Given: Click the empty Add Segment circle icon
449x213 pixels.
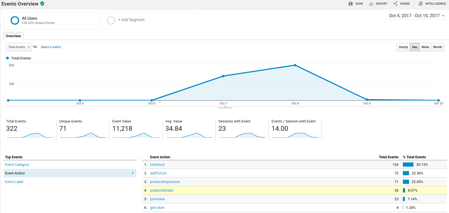Looking at the screenshot, I should [x=111, y=20].
